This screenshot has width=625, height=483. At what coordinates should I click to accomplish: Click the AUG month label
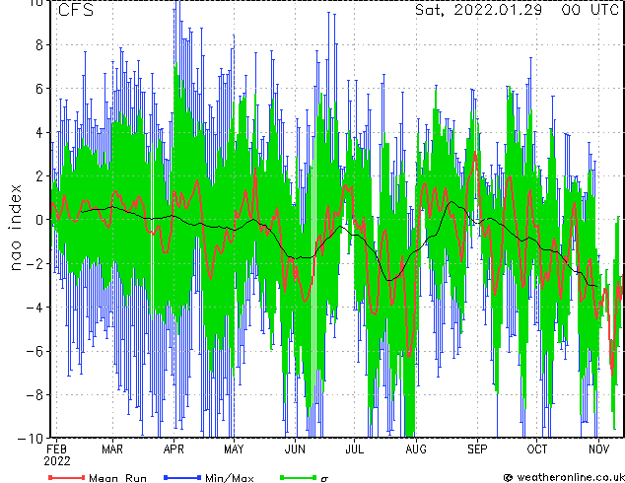[x=416, y=449]
